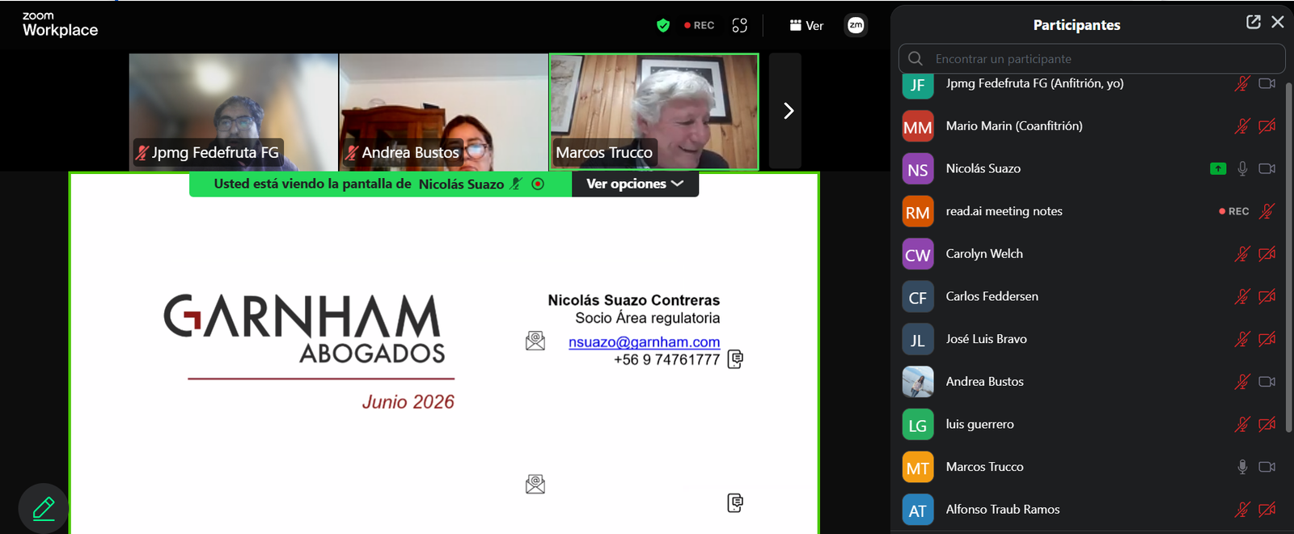
Task: Click Carlos Feddersen's muted microphone icon
Action: coord(1242,296)
